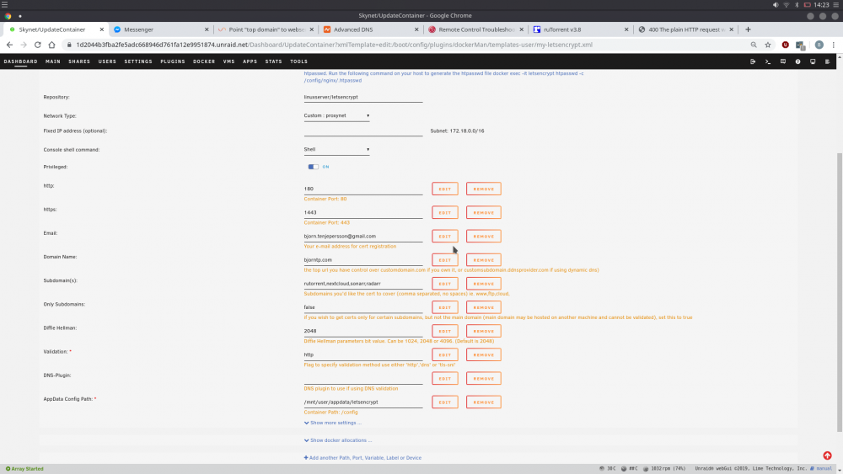Click the fan speed icon in footer

646,469
